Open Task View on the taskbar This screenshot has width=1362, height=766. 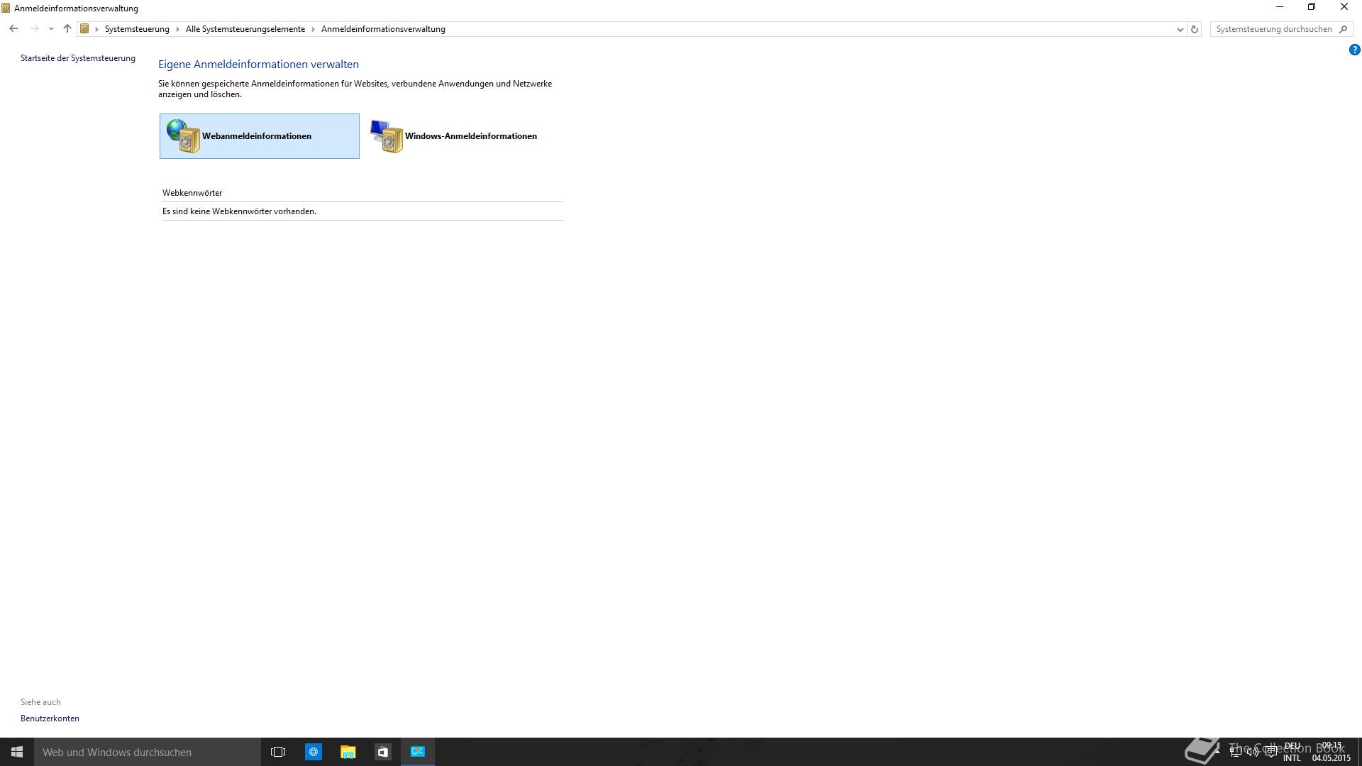278,752
